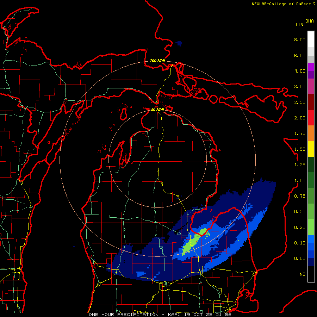Click the '0.00' legend value
Screen dimensions: 317x317
tap(300, 259)
